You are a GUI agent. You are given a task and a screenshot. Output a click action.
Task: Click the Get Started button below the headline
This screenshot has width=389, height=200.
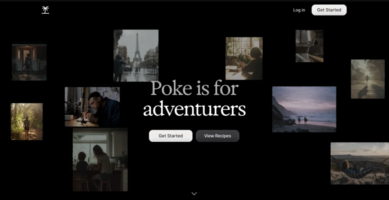(171, 136)
